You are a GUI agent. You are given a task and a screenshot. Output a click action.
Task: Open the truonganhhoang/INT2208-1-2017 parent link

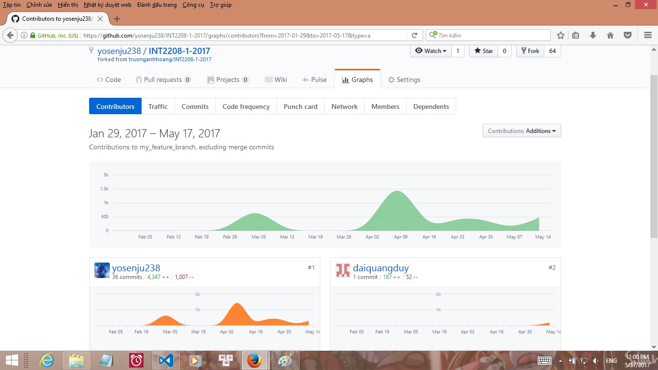[170, 59]
